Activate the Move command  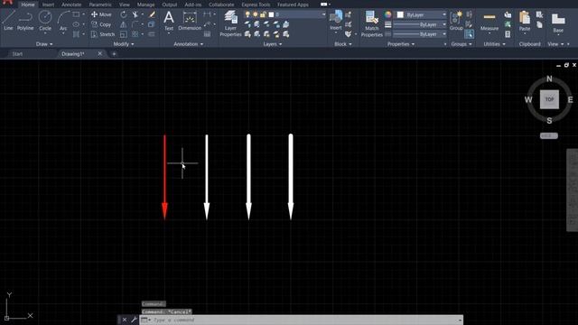coord(101,14)
